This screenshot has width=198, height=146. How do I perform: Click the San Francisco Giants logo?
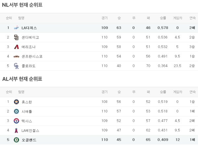click(x=16, y=57)
